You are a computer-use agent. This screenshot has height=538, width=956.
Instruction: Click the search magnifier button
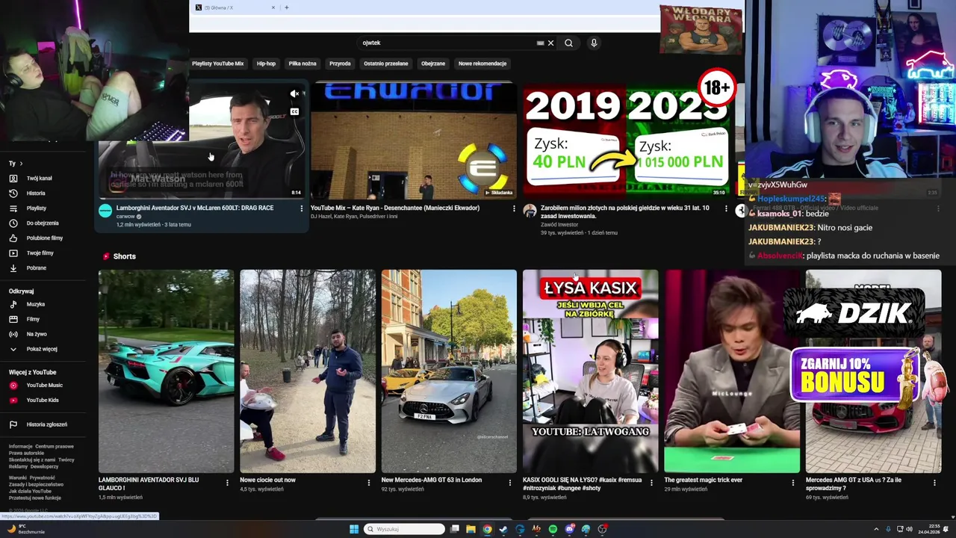click(568, 43)
